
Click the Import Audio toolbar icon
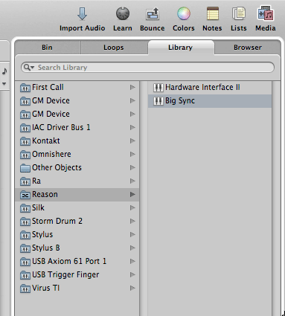click(x=82, y=14)
